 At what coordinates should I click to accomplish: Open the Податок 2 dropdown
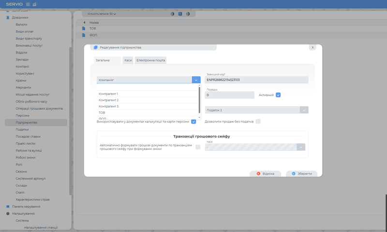[304, 110]
